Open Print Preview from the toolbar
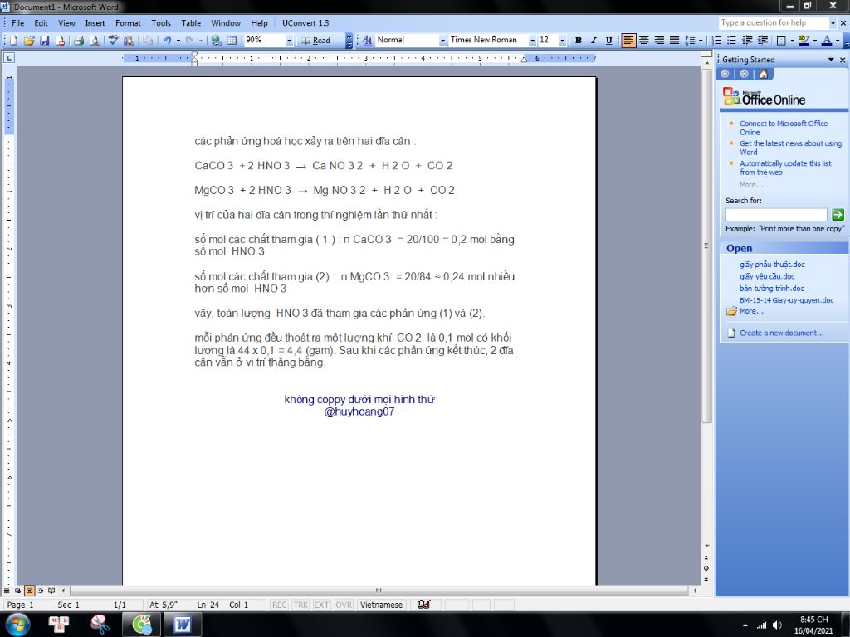 95,41
